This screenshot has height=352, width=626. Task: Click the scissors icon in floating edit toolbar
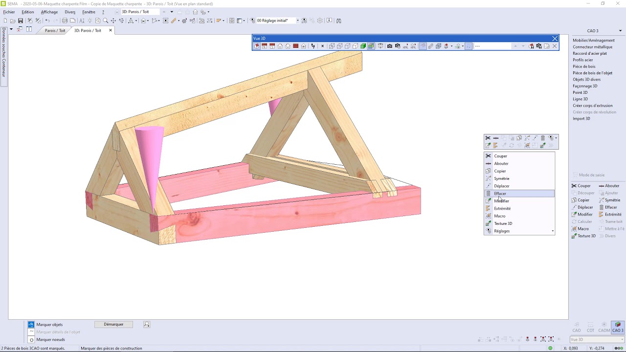tap(488, 138)
